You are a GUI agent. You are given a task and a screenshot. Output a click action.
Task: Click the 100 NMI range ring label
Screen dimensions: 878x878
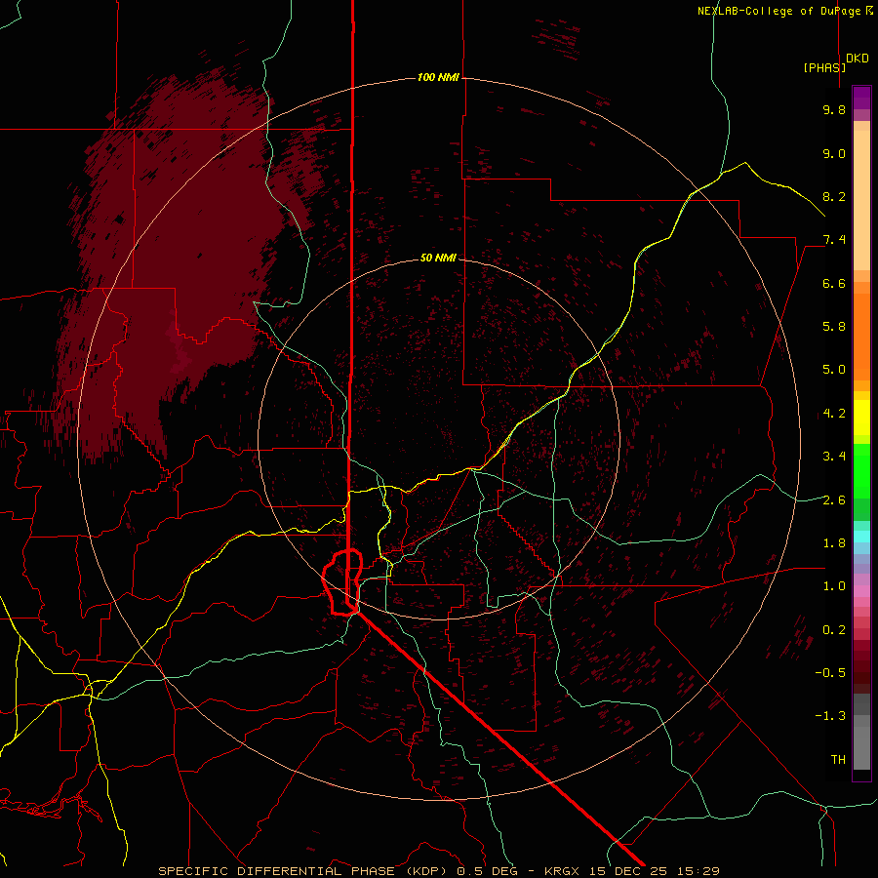point(438,77)
